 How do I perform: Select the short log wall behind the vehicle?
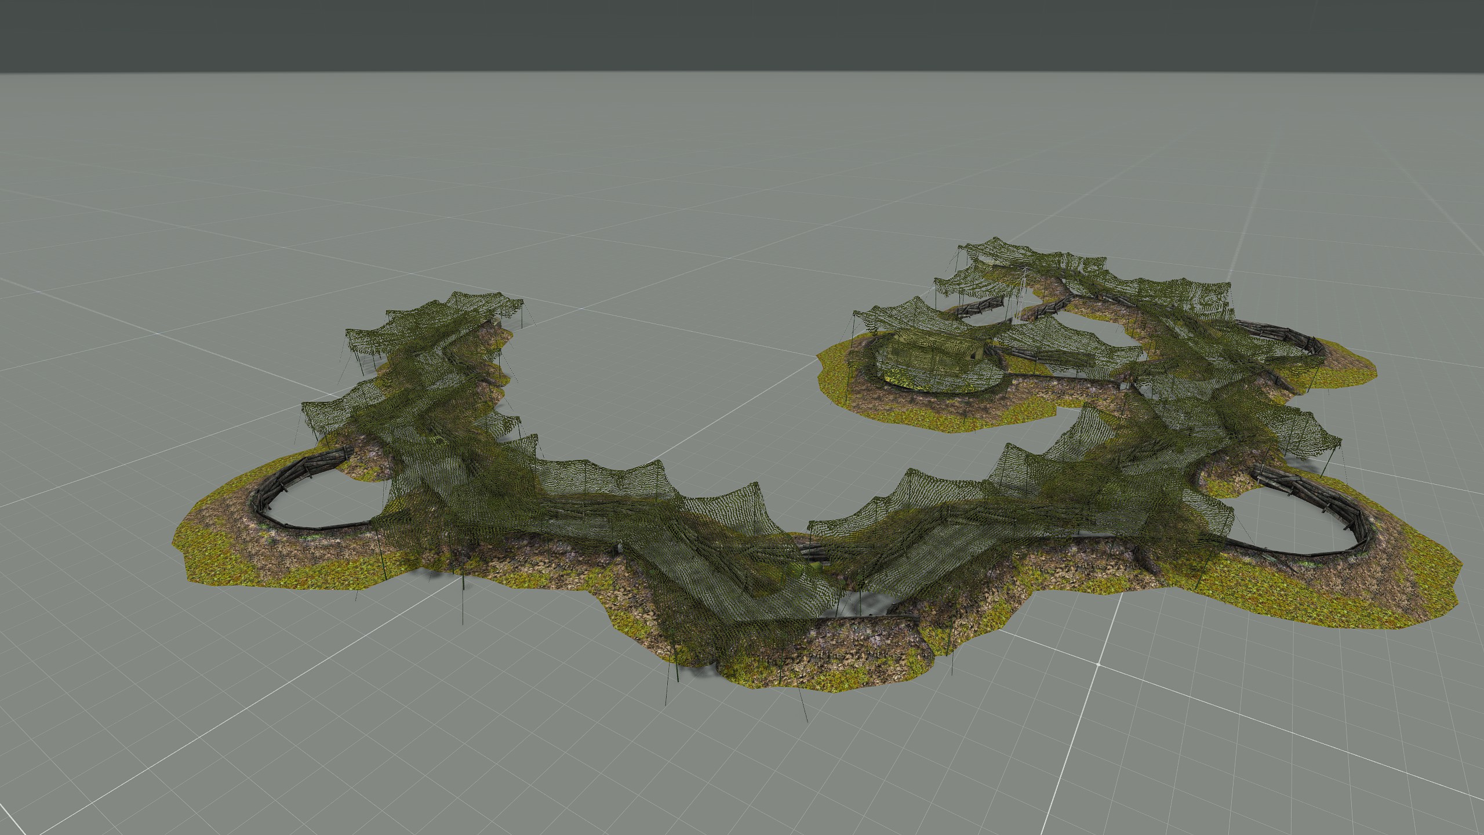[x=980, y=307]
